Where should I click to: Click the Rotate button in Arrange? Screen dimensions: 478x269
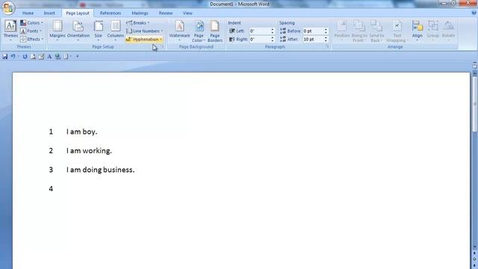click(448, 31)
